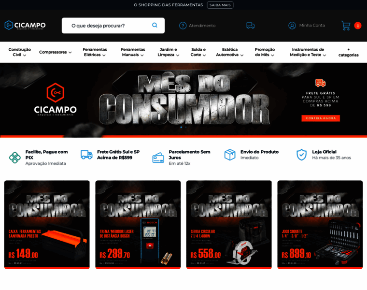Click the Cicampo logo in header
This screenshot has height=290, width=367.
click(x=25, y=25)
